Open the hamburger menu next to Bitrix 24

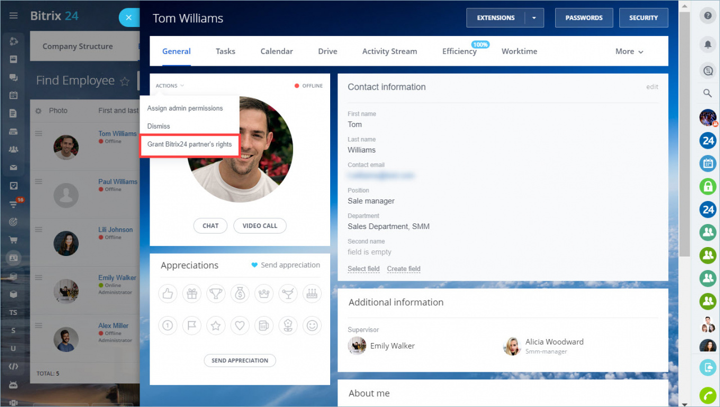13,16
